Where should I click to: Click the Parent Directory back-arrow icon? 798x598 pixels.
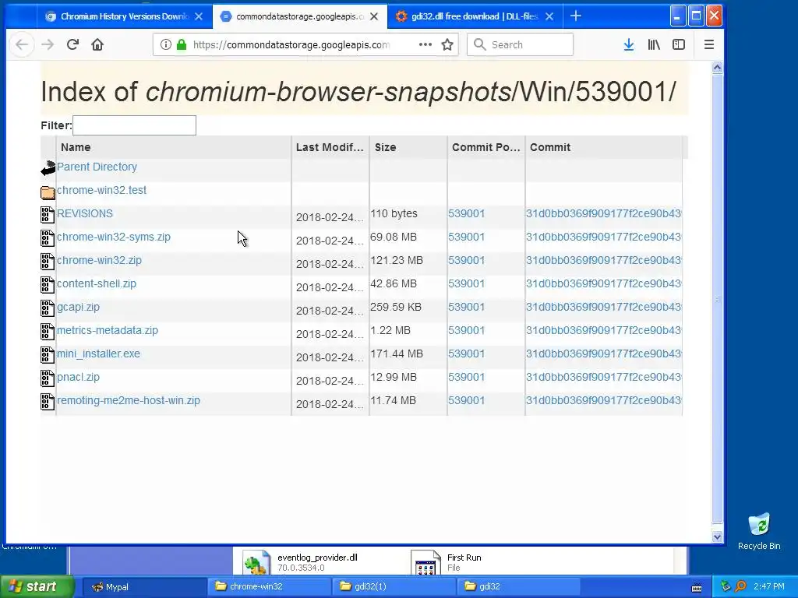(x=48, y=168)
